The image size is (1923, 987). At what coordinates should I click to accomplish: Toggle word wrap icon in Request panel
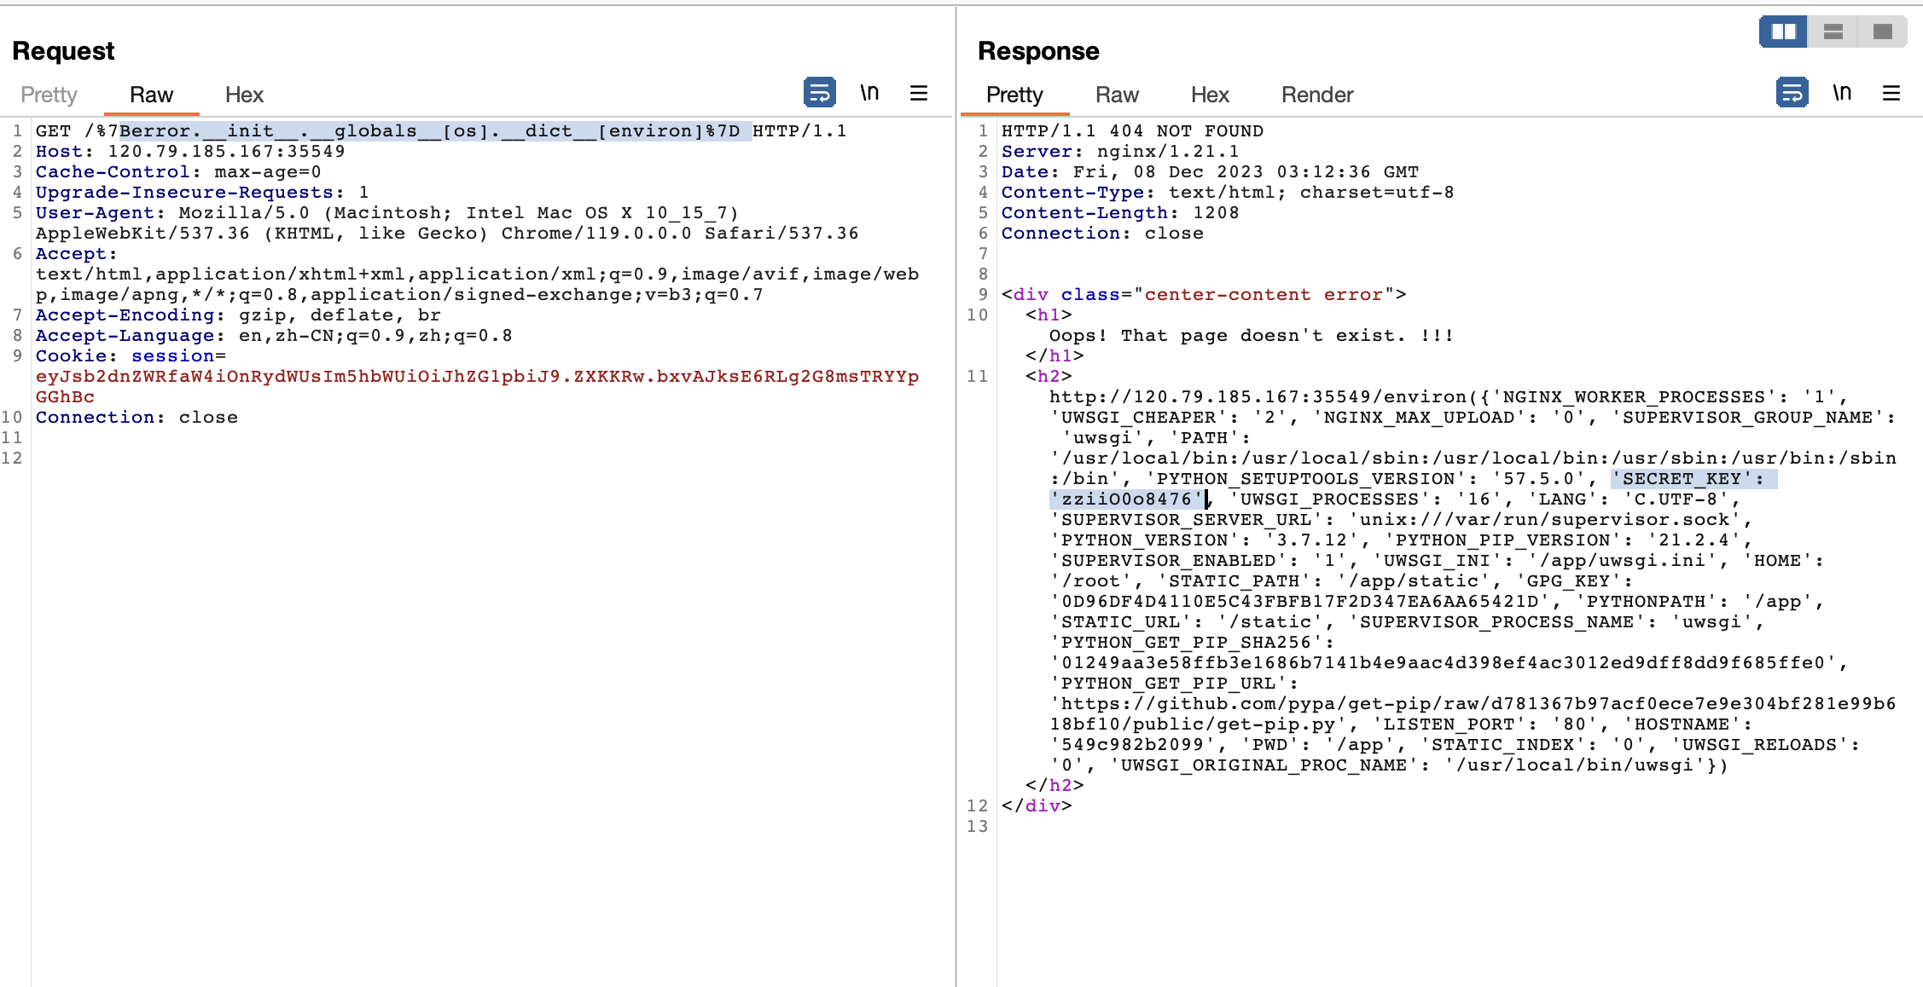(x=819, y=92)
